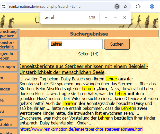Image resolution: width=160 pixels, height=134 pixels.
Task: Click the find-in-page icon in address bar
Action: pos(117,6)
